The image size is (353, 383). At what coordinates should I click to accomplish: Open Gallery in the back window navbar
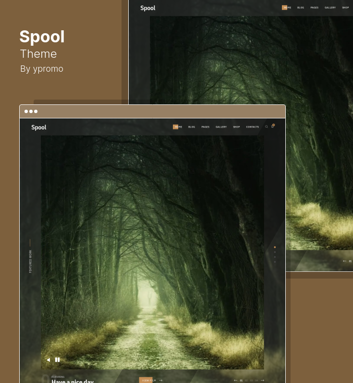330,8
